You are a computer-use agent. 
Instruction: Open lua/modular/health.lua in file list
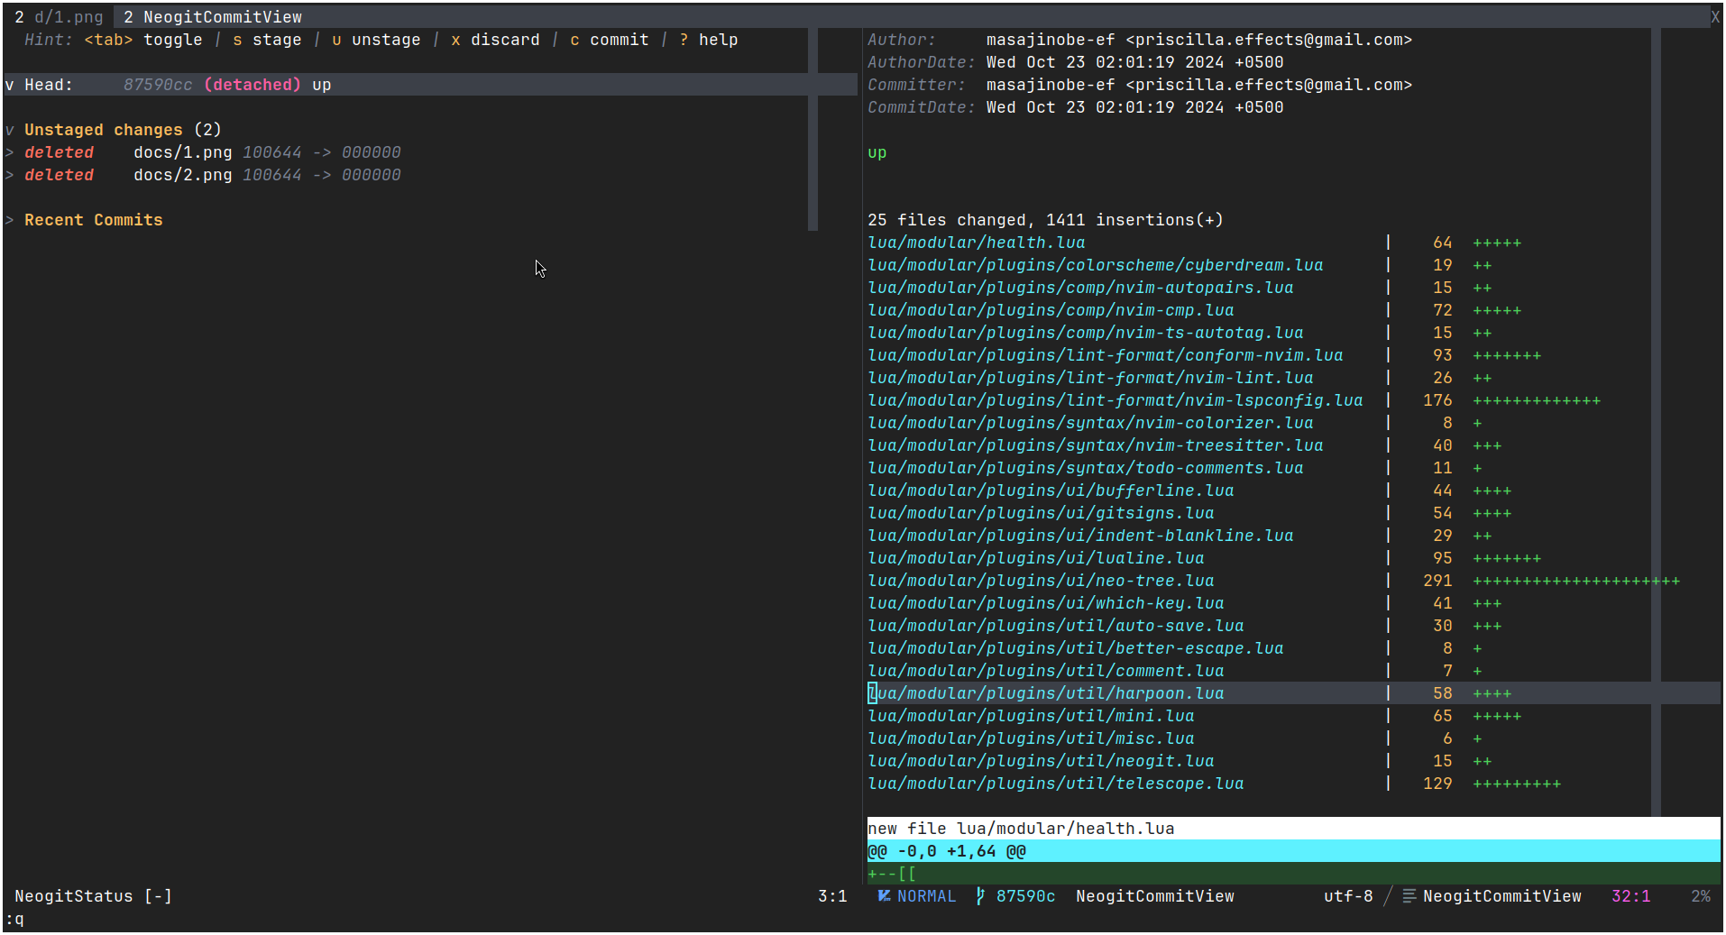(x=977, y=243)
